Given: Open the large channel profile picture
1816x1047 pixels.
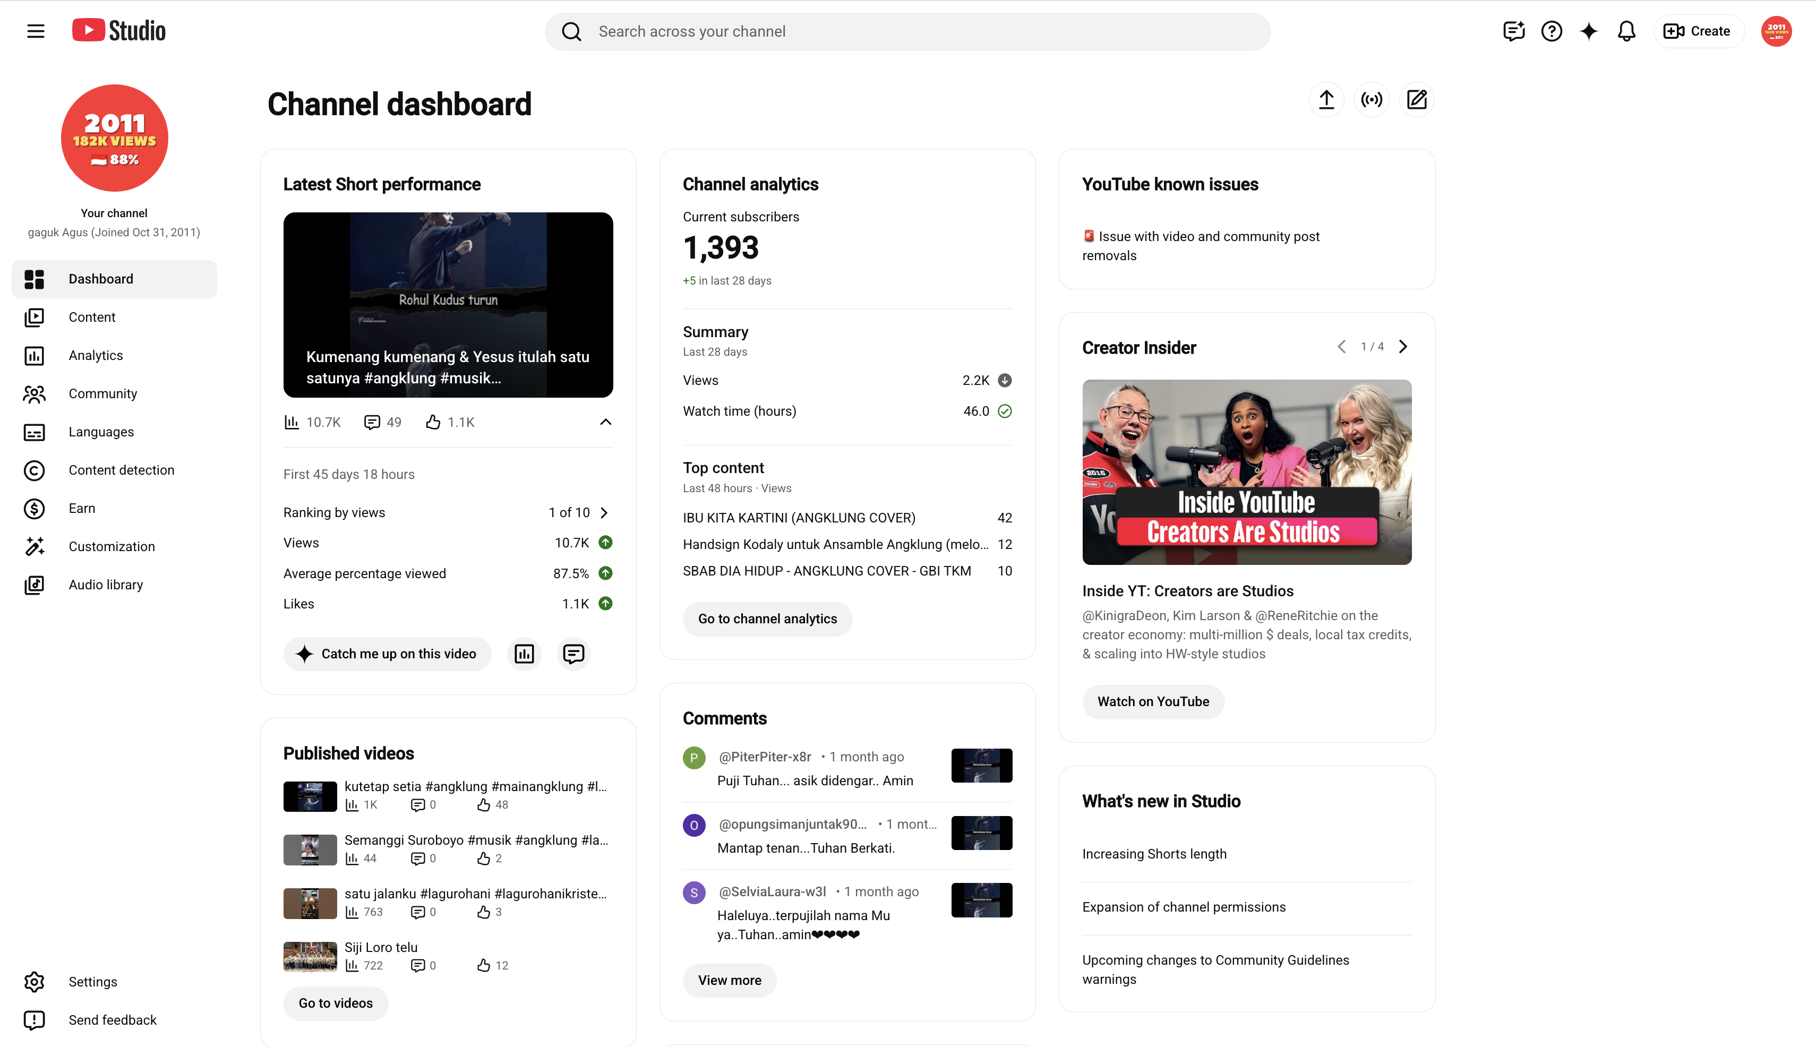Looking at the screenshot, I should click(114, 138).
